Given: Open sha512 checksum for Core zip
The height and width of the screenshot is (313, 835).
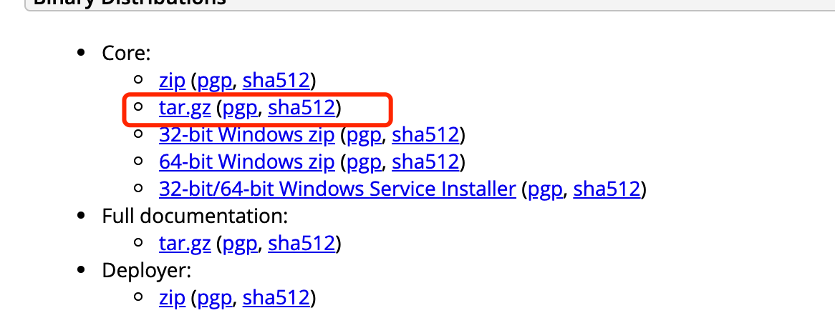Looking at the screenshot, I should point(276,81).
